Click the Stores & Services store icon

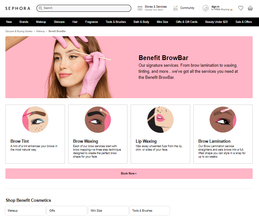(140, 8)
